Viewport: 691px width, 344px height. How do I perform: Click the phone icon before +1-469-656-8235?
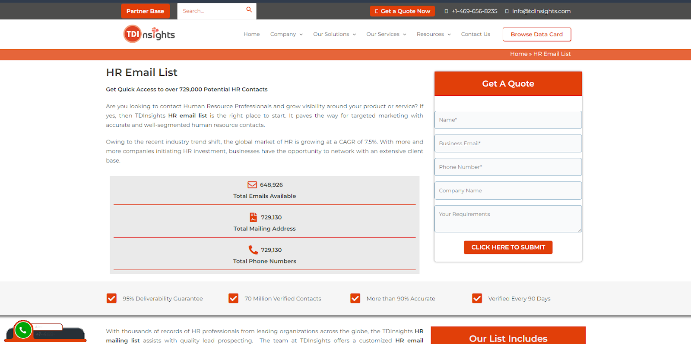pos(446,11)
